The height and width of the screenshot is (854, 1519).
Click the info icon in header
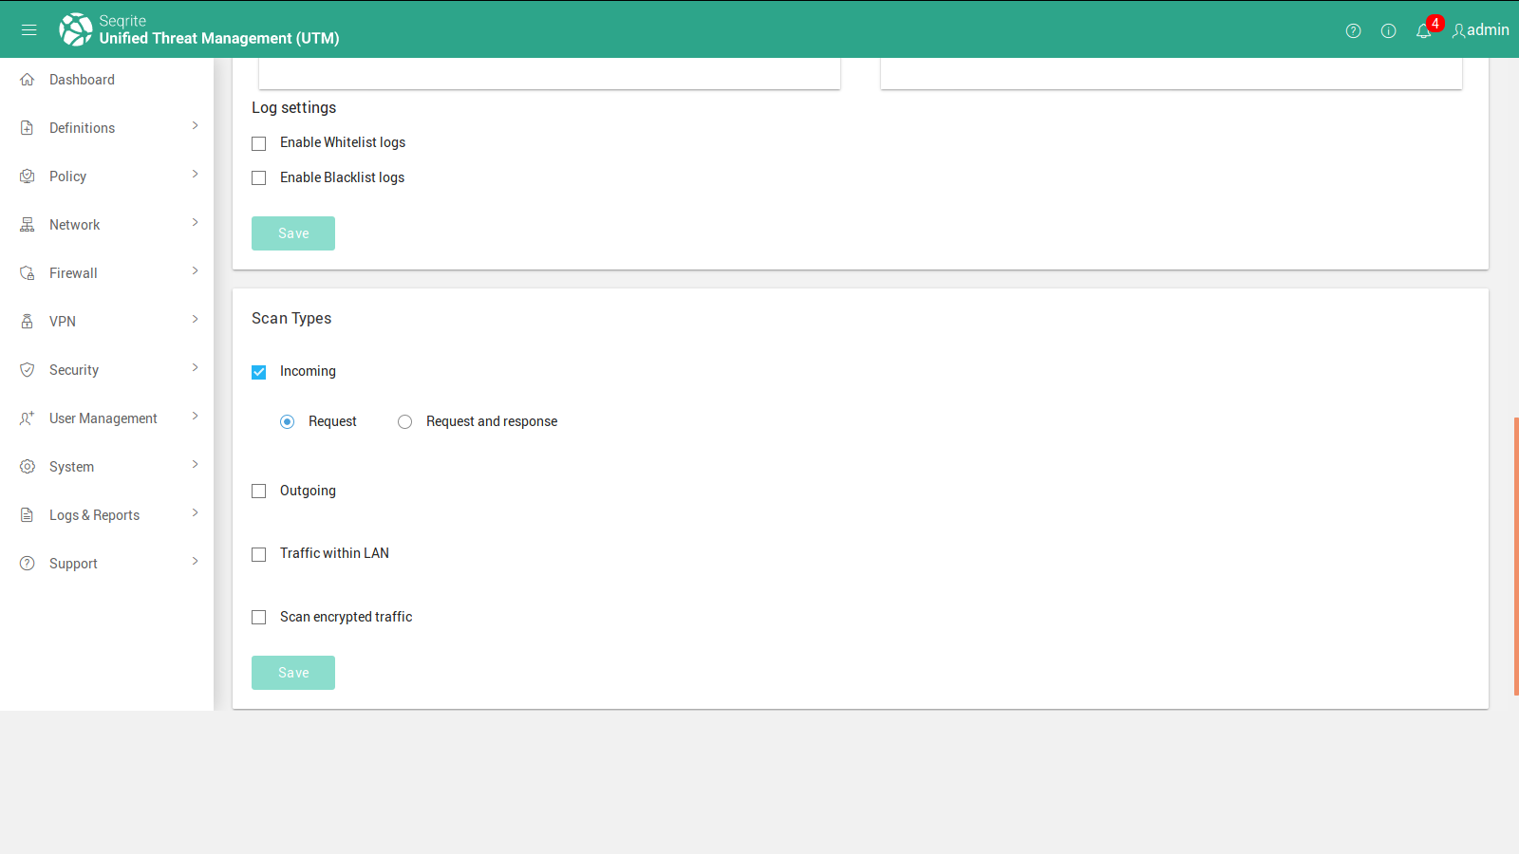click(1388, 30)
